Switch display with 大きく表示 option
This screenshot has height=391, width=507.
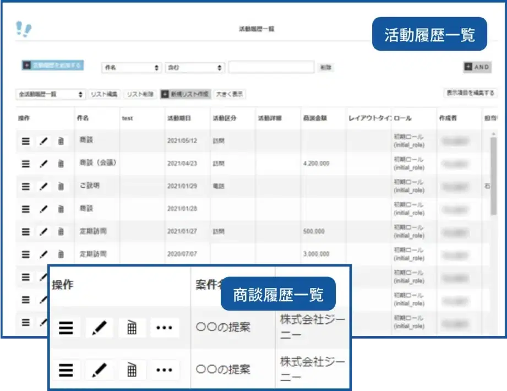[x=231, y=94]
